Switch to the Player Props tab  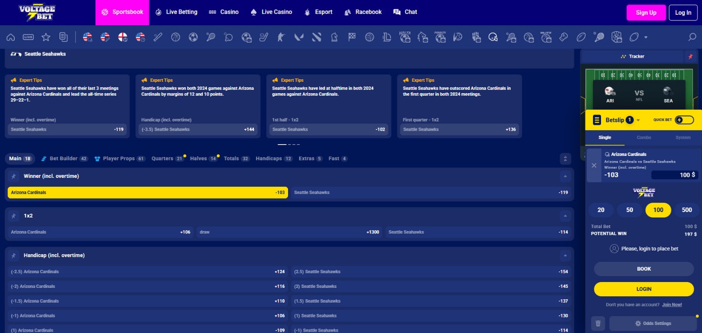pyautogui.click(x=120, y=159)
